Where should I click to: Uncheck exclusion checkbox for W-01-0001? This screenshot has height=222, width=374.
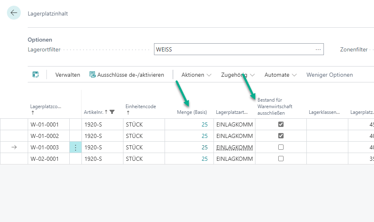click(281, 124)
